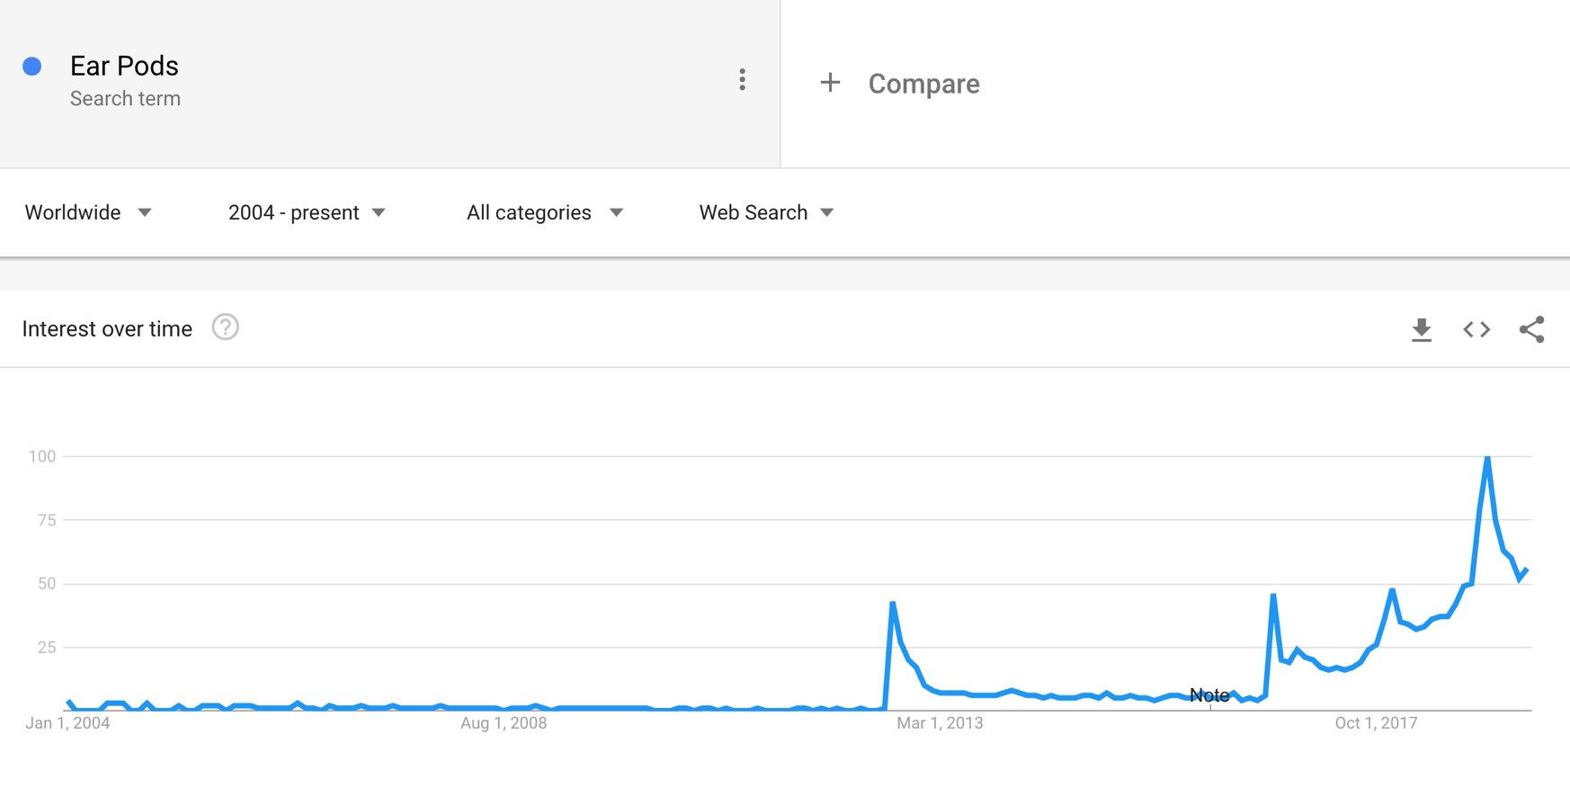Click the Mar 1, 2013 axis label
Screen dimensions: 1570x788
pos(940,723)
